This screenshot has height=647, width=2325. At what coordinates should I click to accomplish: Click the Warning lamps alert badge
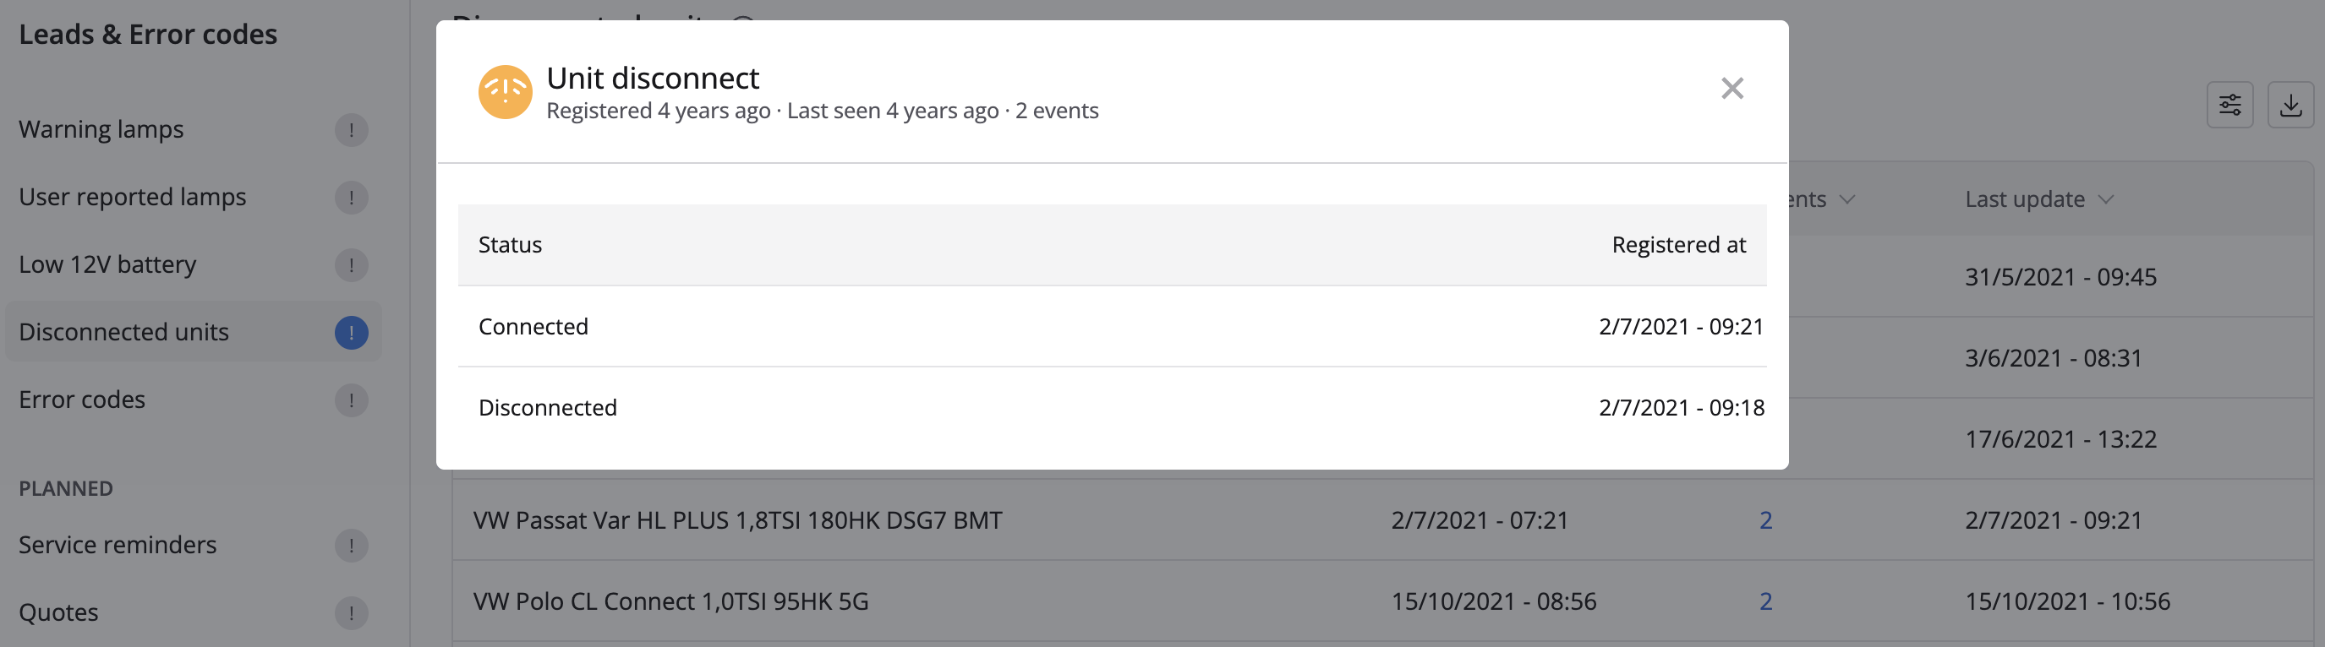[x=351, y=130]
